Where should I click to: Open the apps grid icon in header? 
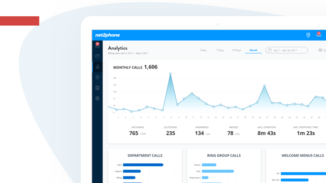[308, 35]
